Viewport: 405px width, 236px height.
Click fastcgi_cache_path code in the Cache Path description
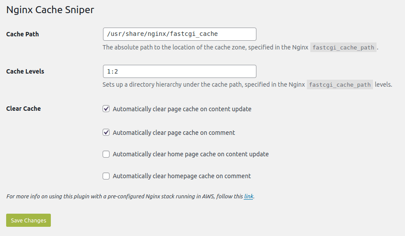pos(343,48)
